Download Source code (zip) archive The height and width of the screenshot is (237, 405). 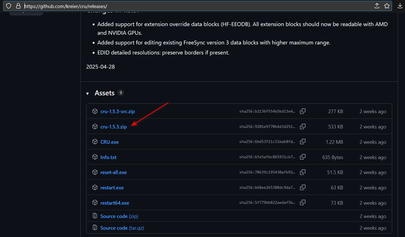pyautogui.click(x=119, y=216)
